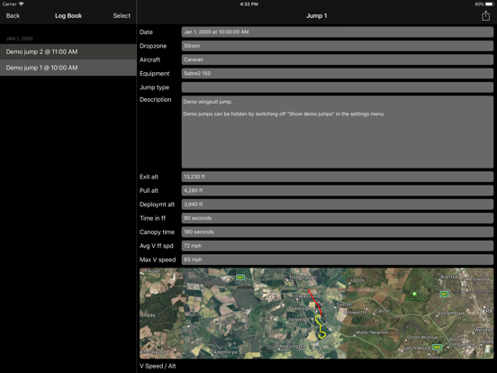Tap the red freefall track on map

[x=315, y=302]
